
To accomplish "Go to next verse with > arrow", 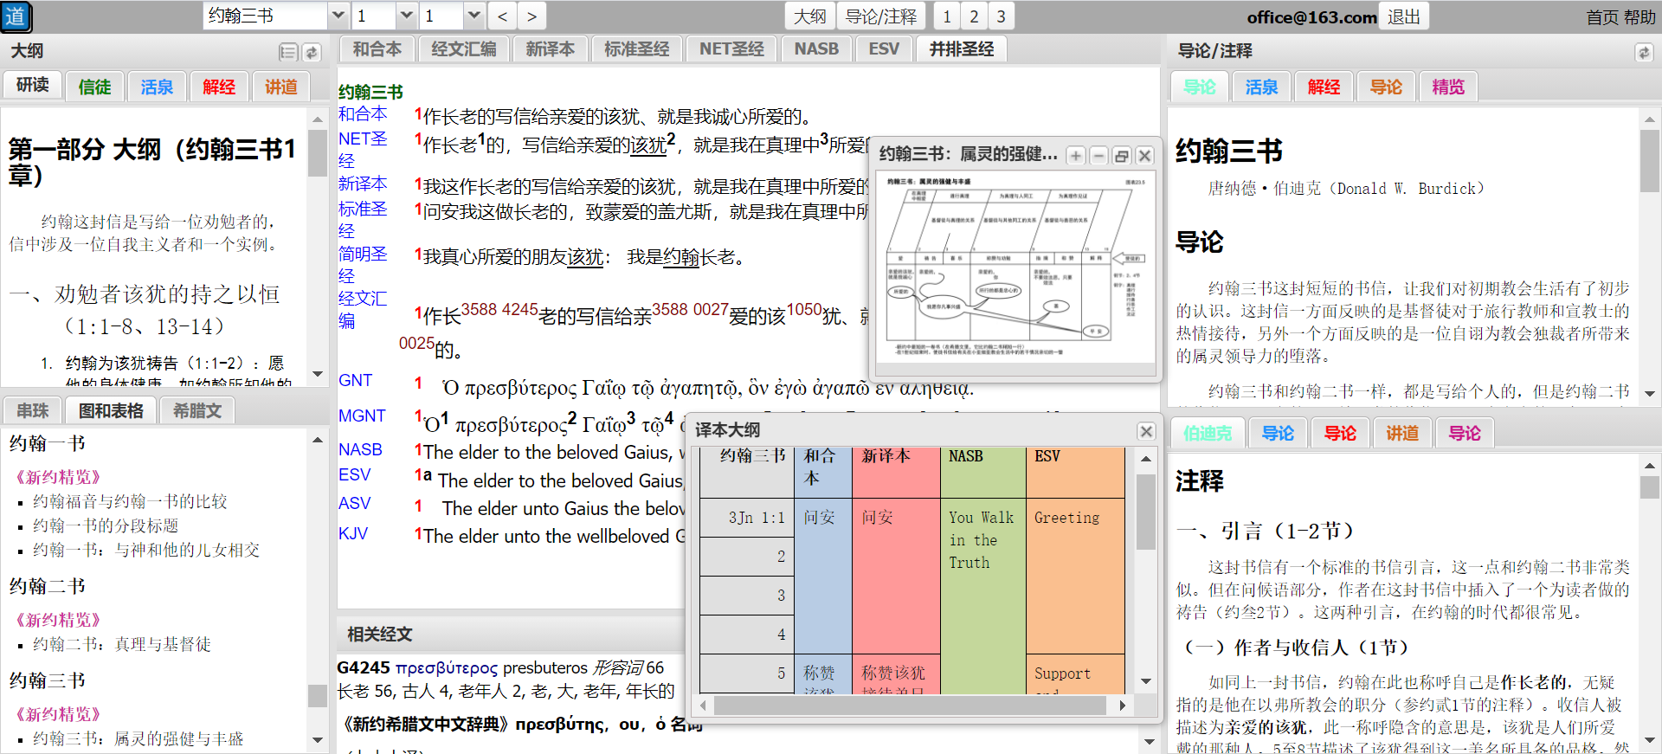I will click(531, 16).
